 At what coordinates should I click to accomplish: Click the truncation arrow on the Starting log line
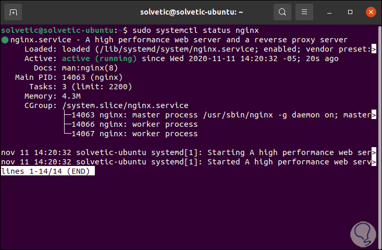coord(373,152)
